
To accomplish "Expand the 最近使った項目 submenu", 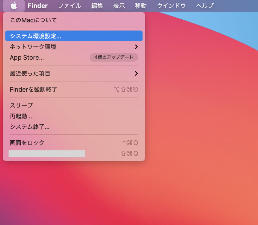I will click(74, 74).
